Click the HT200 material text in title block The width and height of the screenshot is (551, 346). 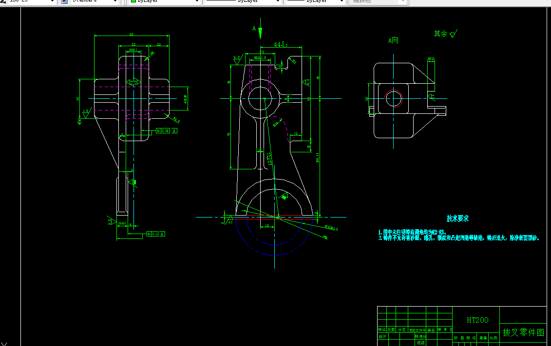point(477,320)
